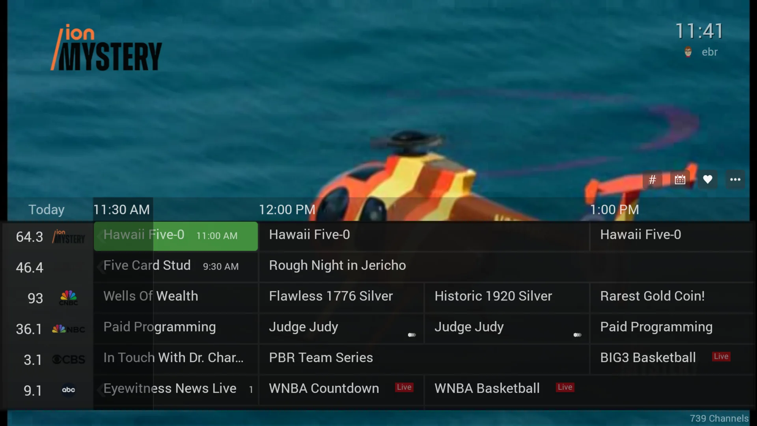Select Historic 1920 Silver program

[x=507, y=298]
